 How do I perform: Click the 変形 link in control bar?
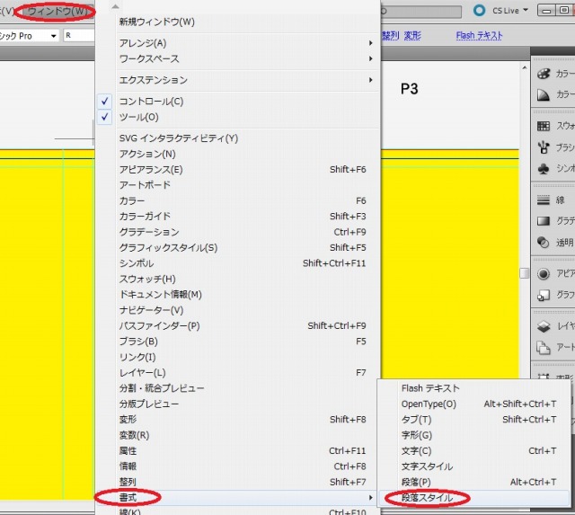(412, 36)
